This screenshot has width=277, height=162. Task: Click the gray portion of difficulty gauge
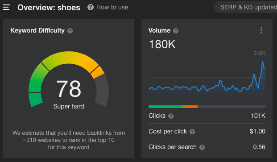coord(102,90)
